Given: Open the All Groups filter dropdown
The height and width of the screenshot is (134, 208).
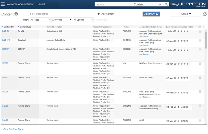Looking at the screenshot, I should click(62, 20).
